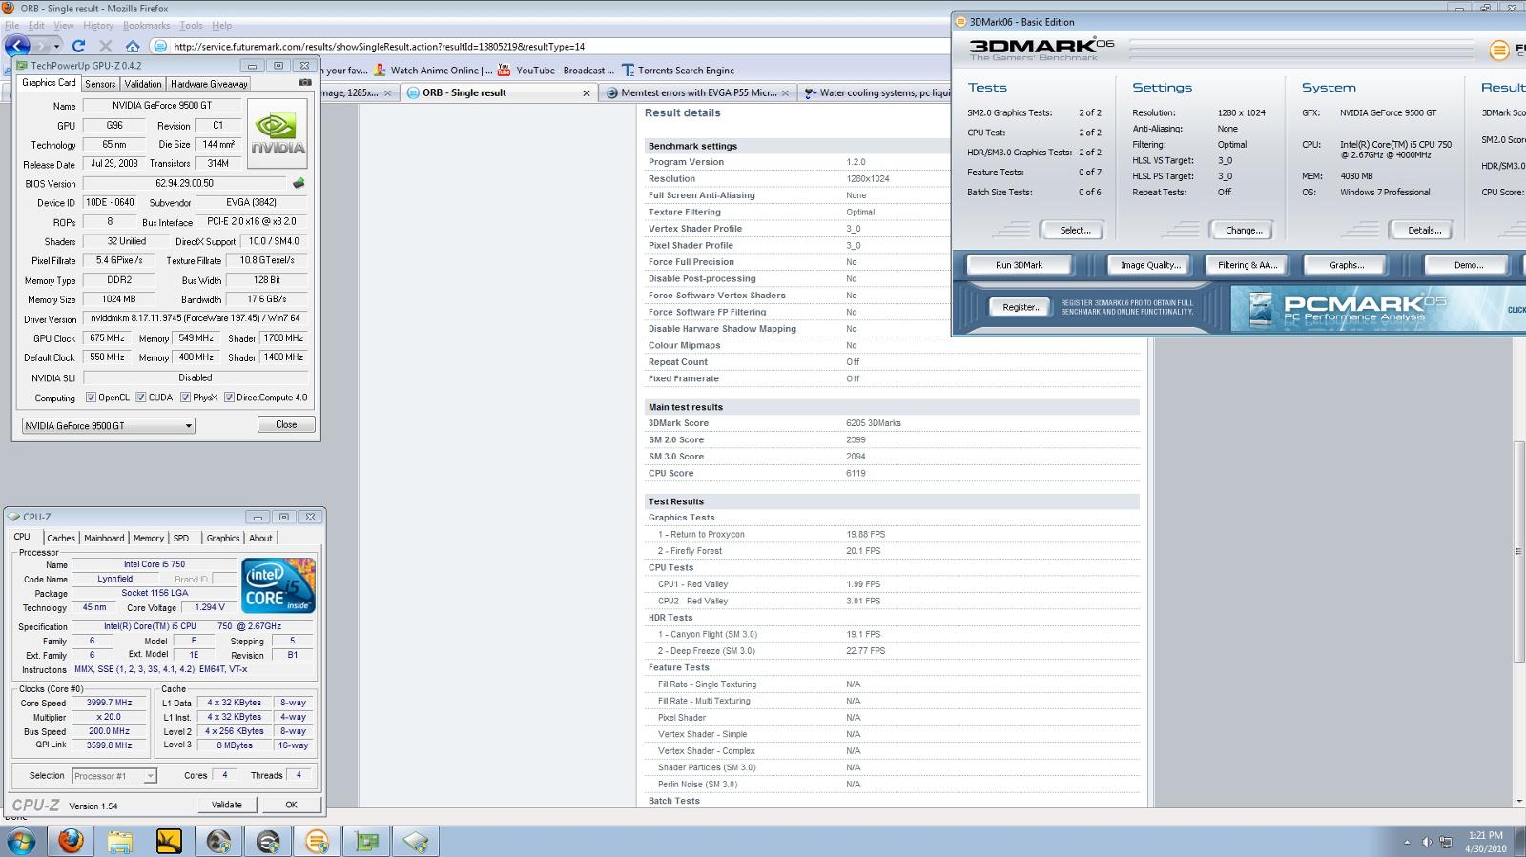1526x857 pixels.
Task: Click the YouTube bookmark icon
Action: coord(505,70)
